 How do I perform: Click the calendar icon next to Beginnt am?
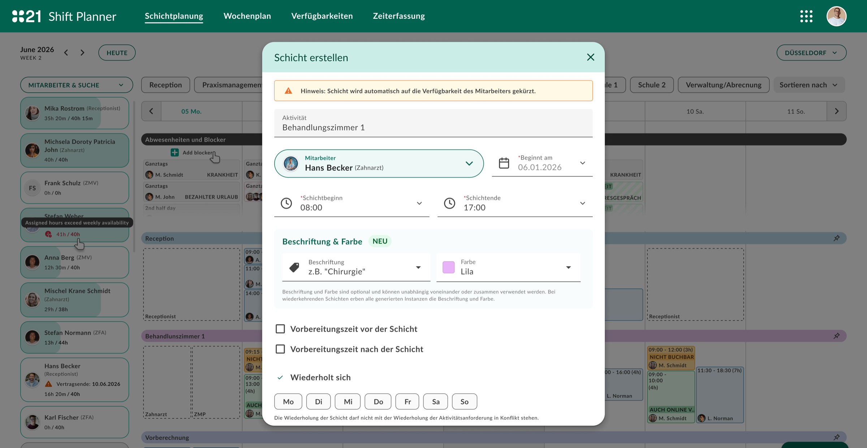coord(504,163)
